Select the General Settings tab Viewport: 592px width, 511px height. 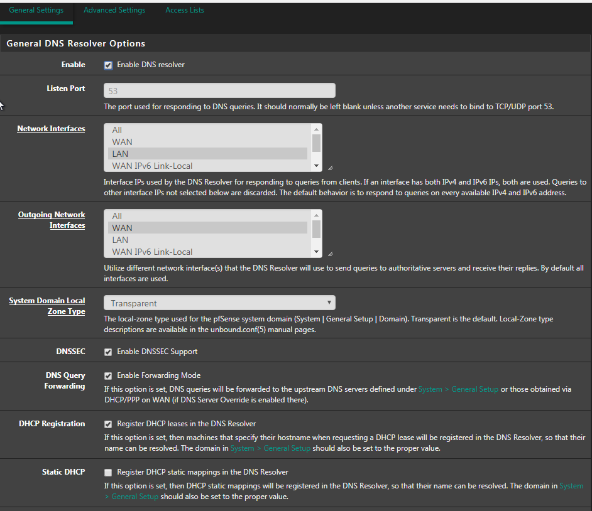(x=36, y=10)
